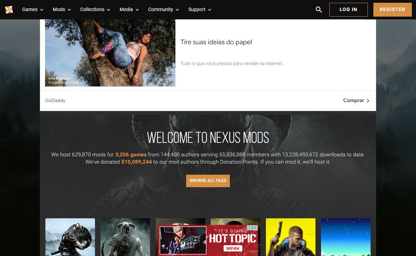Screen dimensions: 416x256
Task: Open the first Skyrim game tile with snowy background
Action: tap(70, 237)
